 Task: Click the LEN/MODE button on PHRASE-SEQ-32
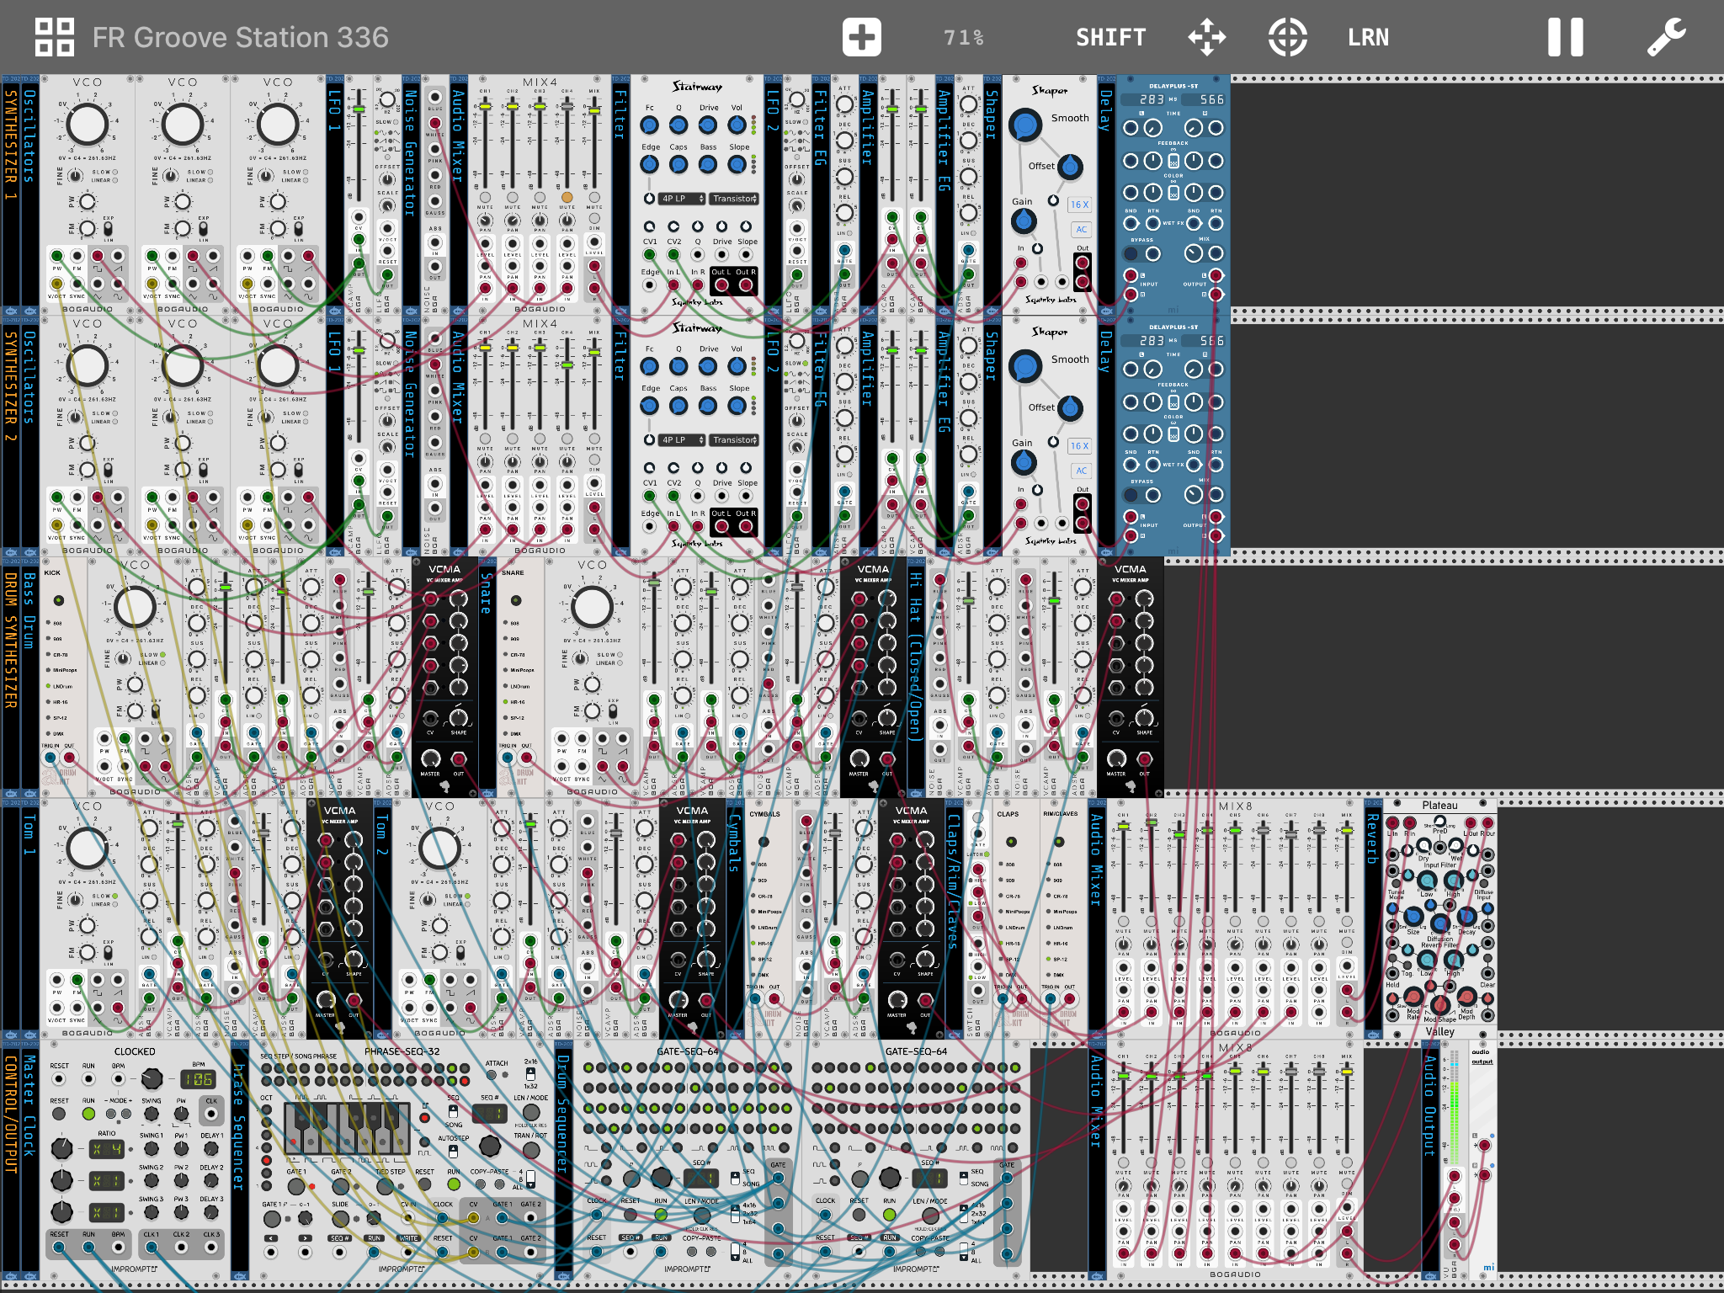click(x=531, y=1113)
